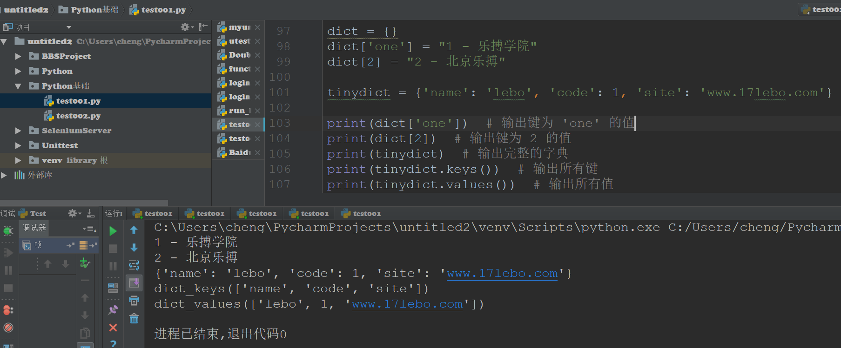Screen dimensions: 841x348
Task: Close the myun editor tab
Action: click(257, 27)
